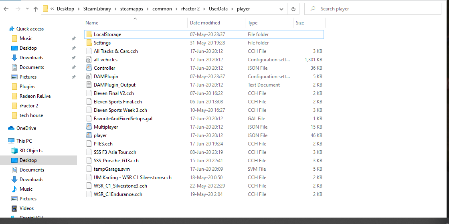Open Music under This PC
The image size is (449, 224).
click(26, 189)
